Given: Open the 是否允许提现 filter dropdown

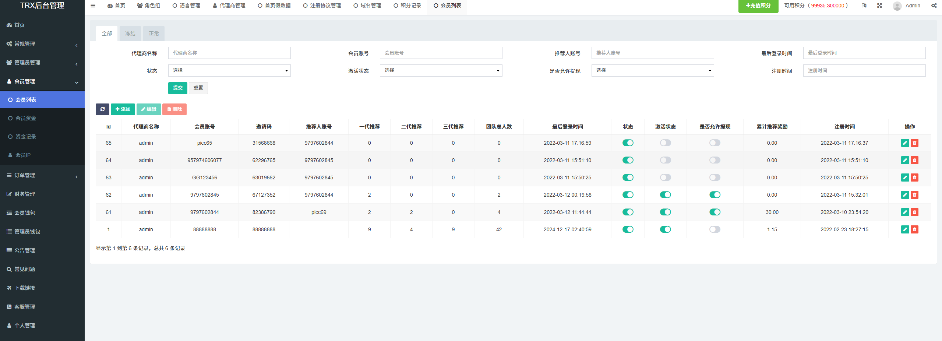Looking at the screenshot, I should coord(652,70).
